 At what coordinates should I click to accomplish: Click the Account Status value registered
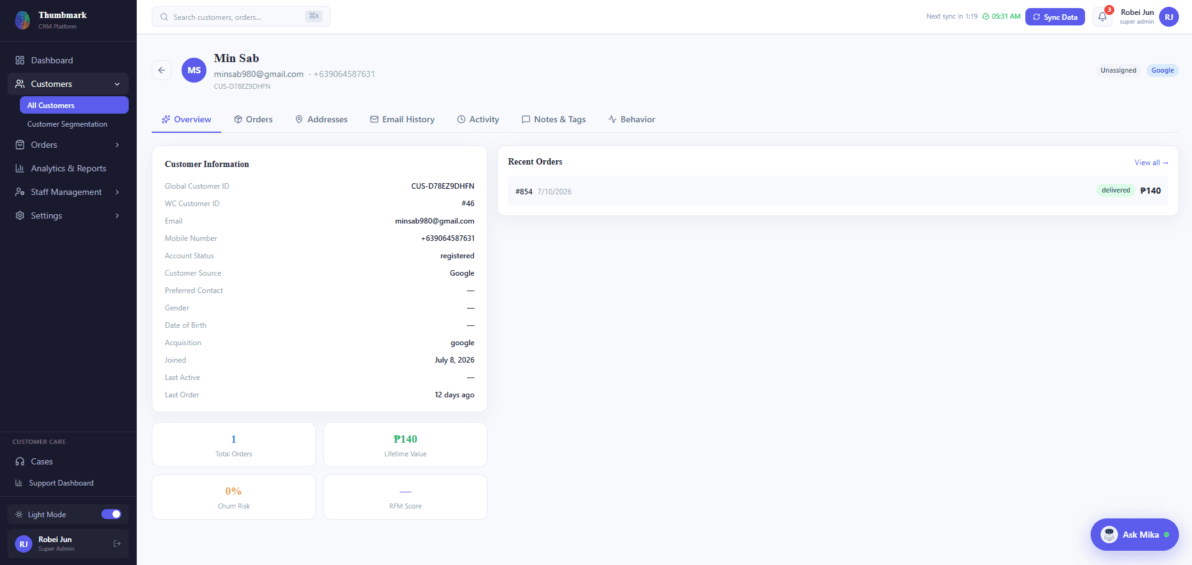tap(457, 256)
